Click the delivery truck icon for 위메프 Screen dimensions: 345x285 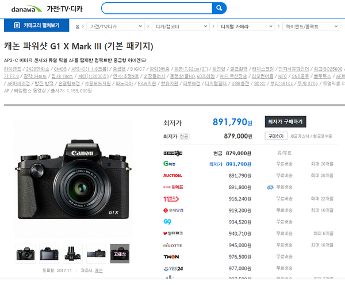[x=270, y=187]
